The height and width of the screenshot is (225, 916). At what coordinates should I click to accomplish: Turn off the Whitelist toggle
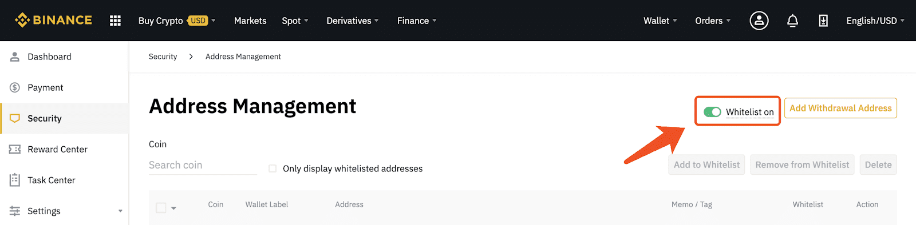712,112
